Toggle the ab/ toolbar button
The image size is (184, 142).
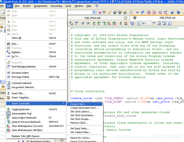click(x=144, y=23)
